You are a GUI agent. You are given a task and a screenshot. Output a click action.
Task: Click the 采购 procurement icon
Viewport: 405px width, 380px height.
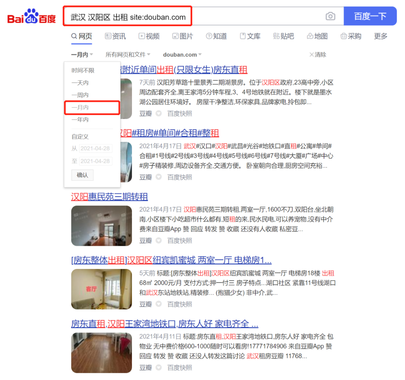pyautogui.click(x=343, y=36)
